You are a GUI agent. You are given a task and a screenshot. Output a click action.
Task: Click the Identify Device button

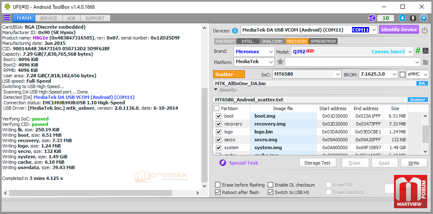point(399,30)
